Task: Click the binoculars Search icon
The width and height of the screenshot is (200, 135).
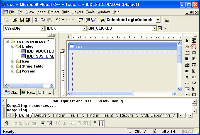Action: pyautogui.click(x=167, y=20)
